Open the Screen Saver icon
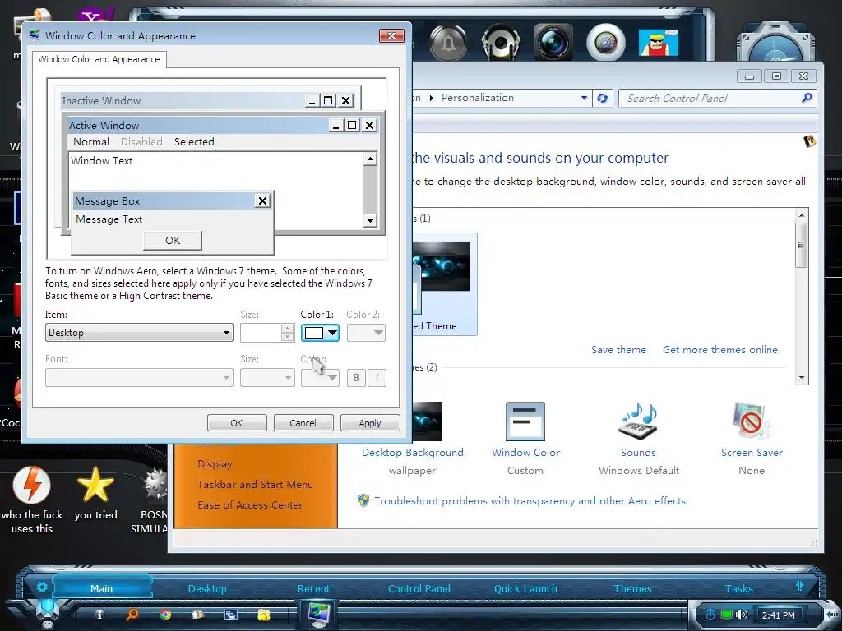This screenshot has width=842, height=631. pyautogui.click(x=751, y=421)
